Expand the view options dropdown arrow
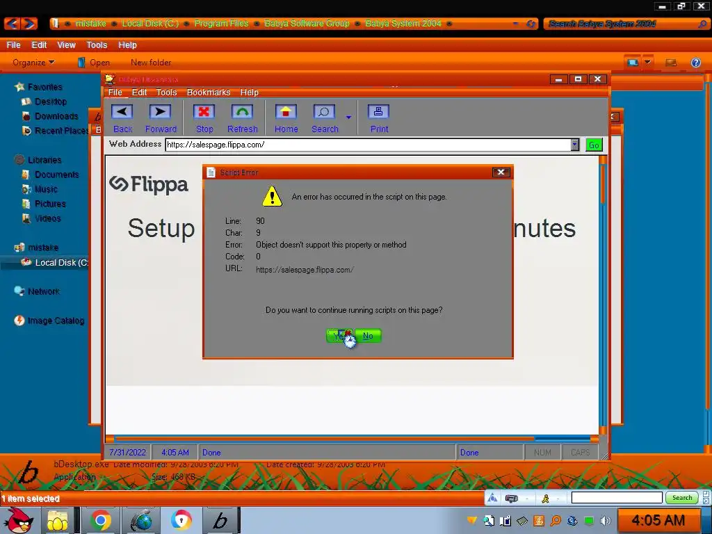The width and height of the screenshot is (712, 534). [x=647, y=62]
